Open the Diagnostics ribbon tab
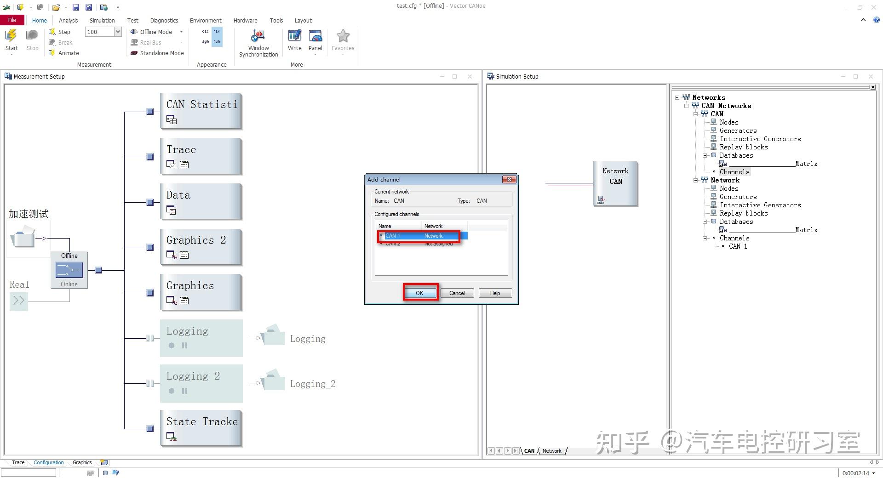The image size is (883, 478). [164, 20]
